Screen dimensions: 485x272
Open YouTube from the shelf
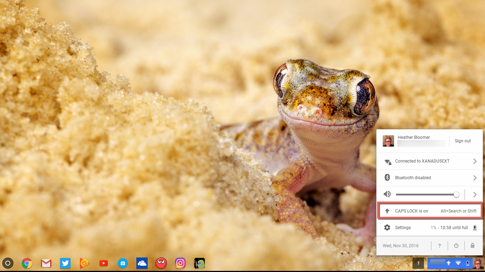coord(104,263)
